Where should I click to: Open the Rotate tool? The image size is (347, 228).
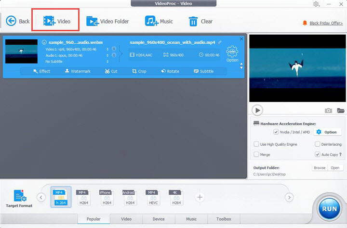point(170,71)
